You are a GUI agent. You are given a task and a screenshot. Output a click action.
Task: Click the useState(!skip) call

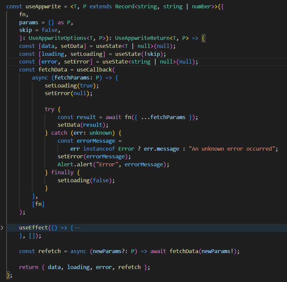140,54
